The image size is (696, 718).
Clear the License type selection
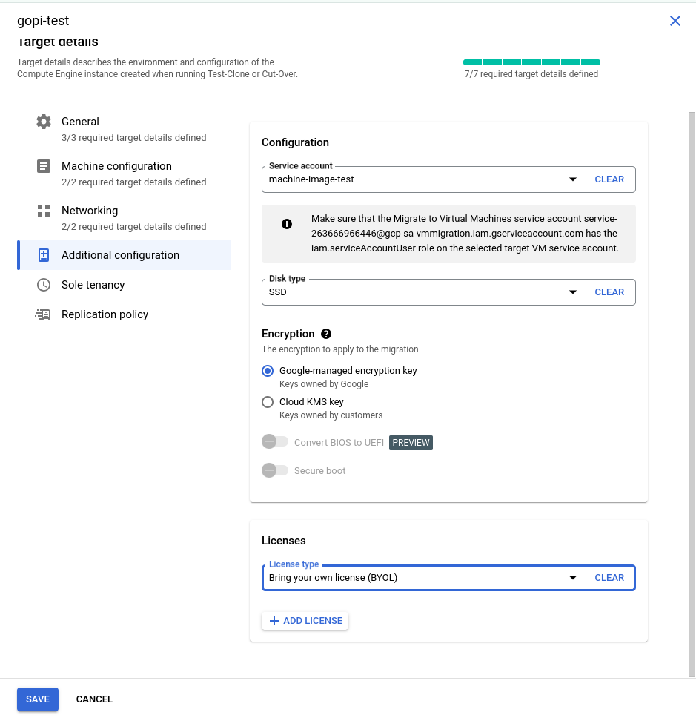pyautogui.click(x=609, y=578)
